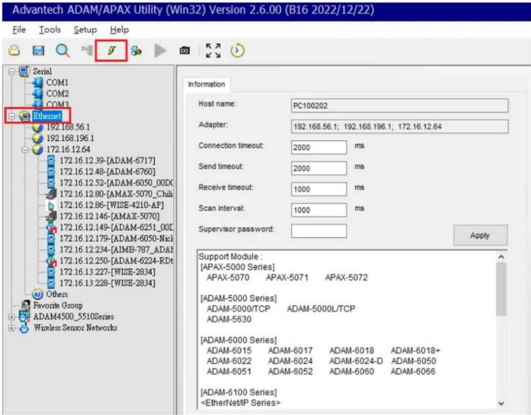531x415 pixels.
Task: Select the 172.16.12.80 AMAX-5070 device
Action: coord(116,194)
